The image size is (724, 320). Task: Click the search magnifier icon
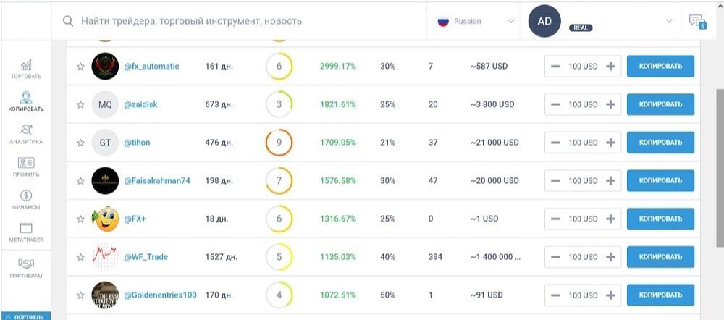point(68,21)
